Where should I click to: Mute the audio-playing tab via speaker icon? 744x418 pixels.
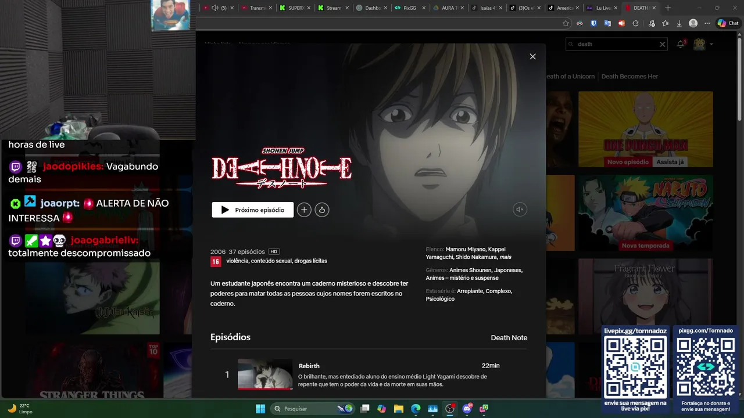click(215, 8)
